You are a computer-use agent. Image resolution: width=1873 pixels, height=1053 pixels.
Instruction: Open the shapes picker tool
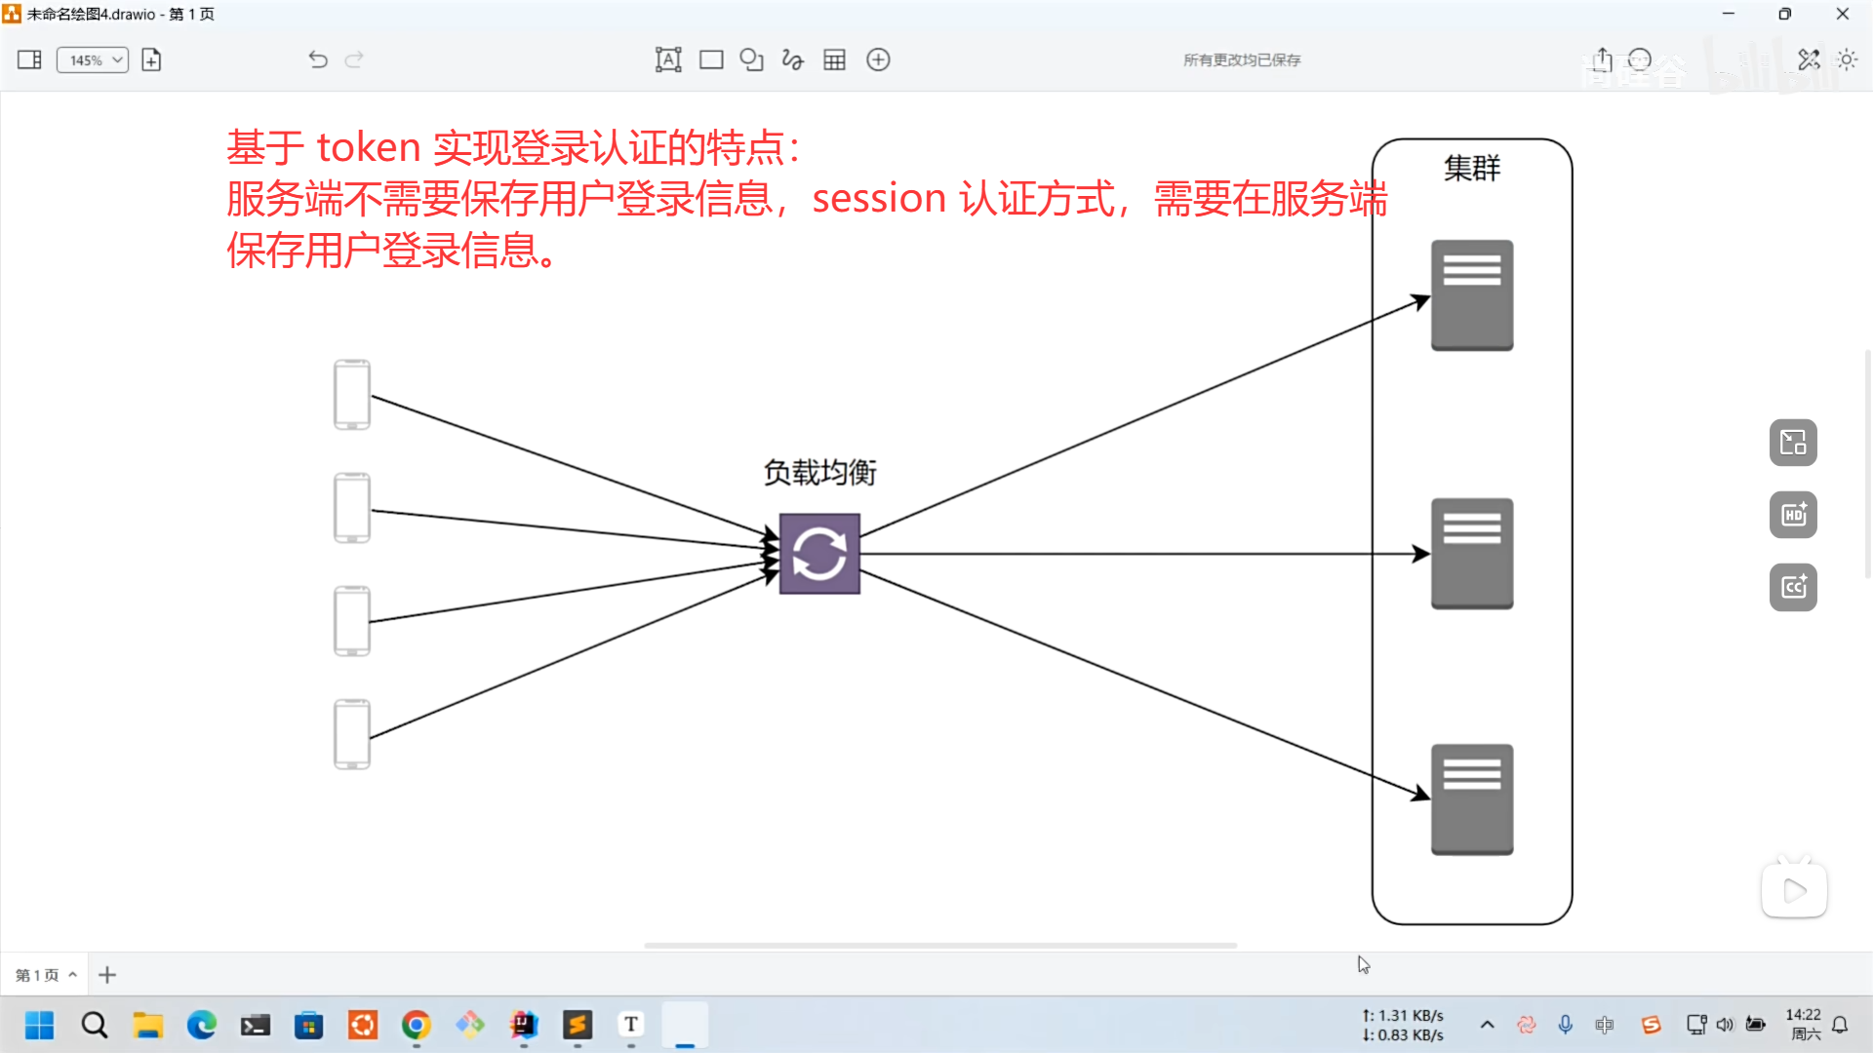click(751, 59)
